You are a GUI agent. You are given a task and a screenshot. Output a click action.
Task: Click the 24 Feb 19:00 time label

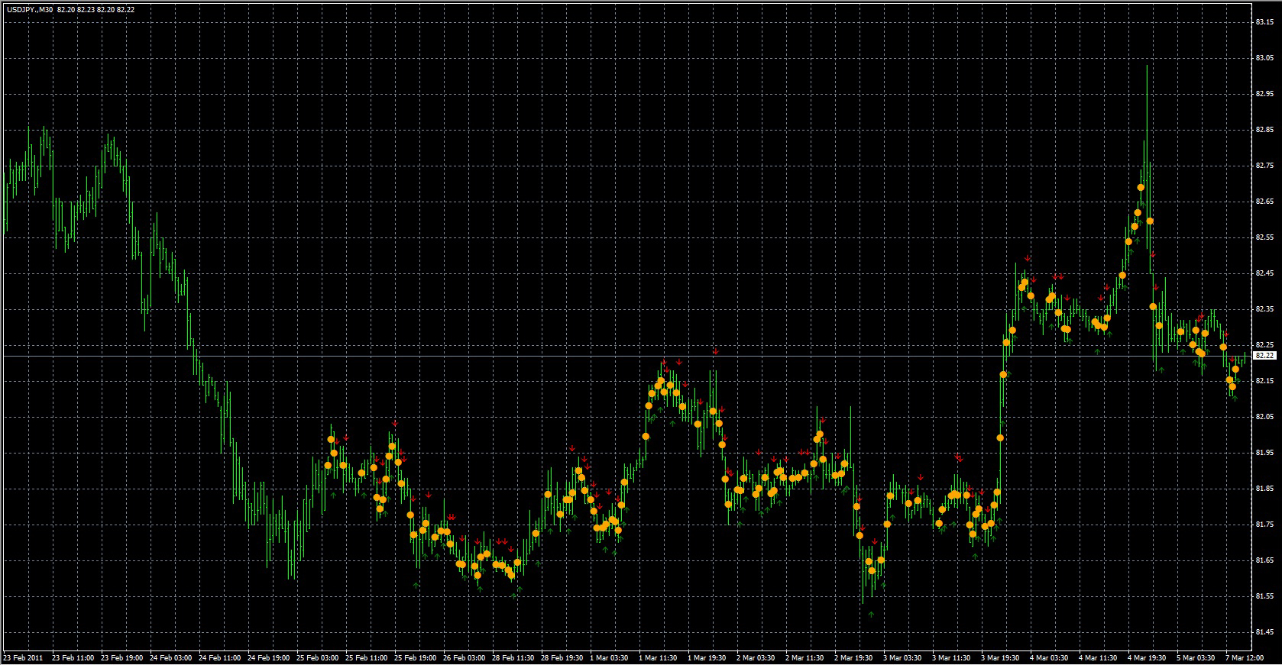tap(268, 657)
